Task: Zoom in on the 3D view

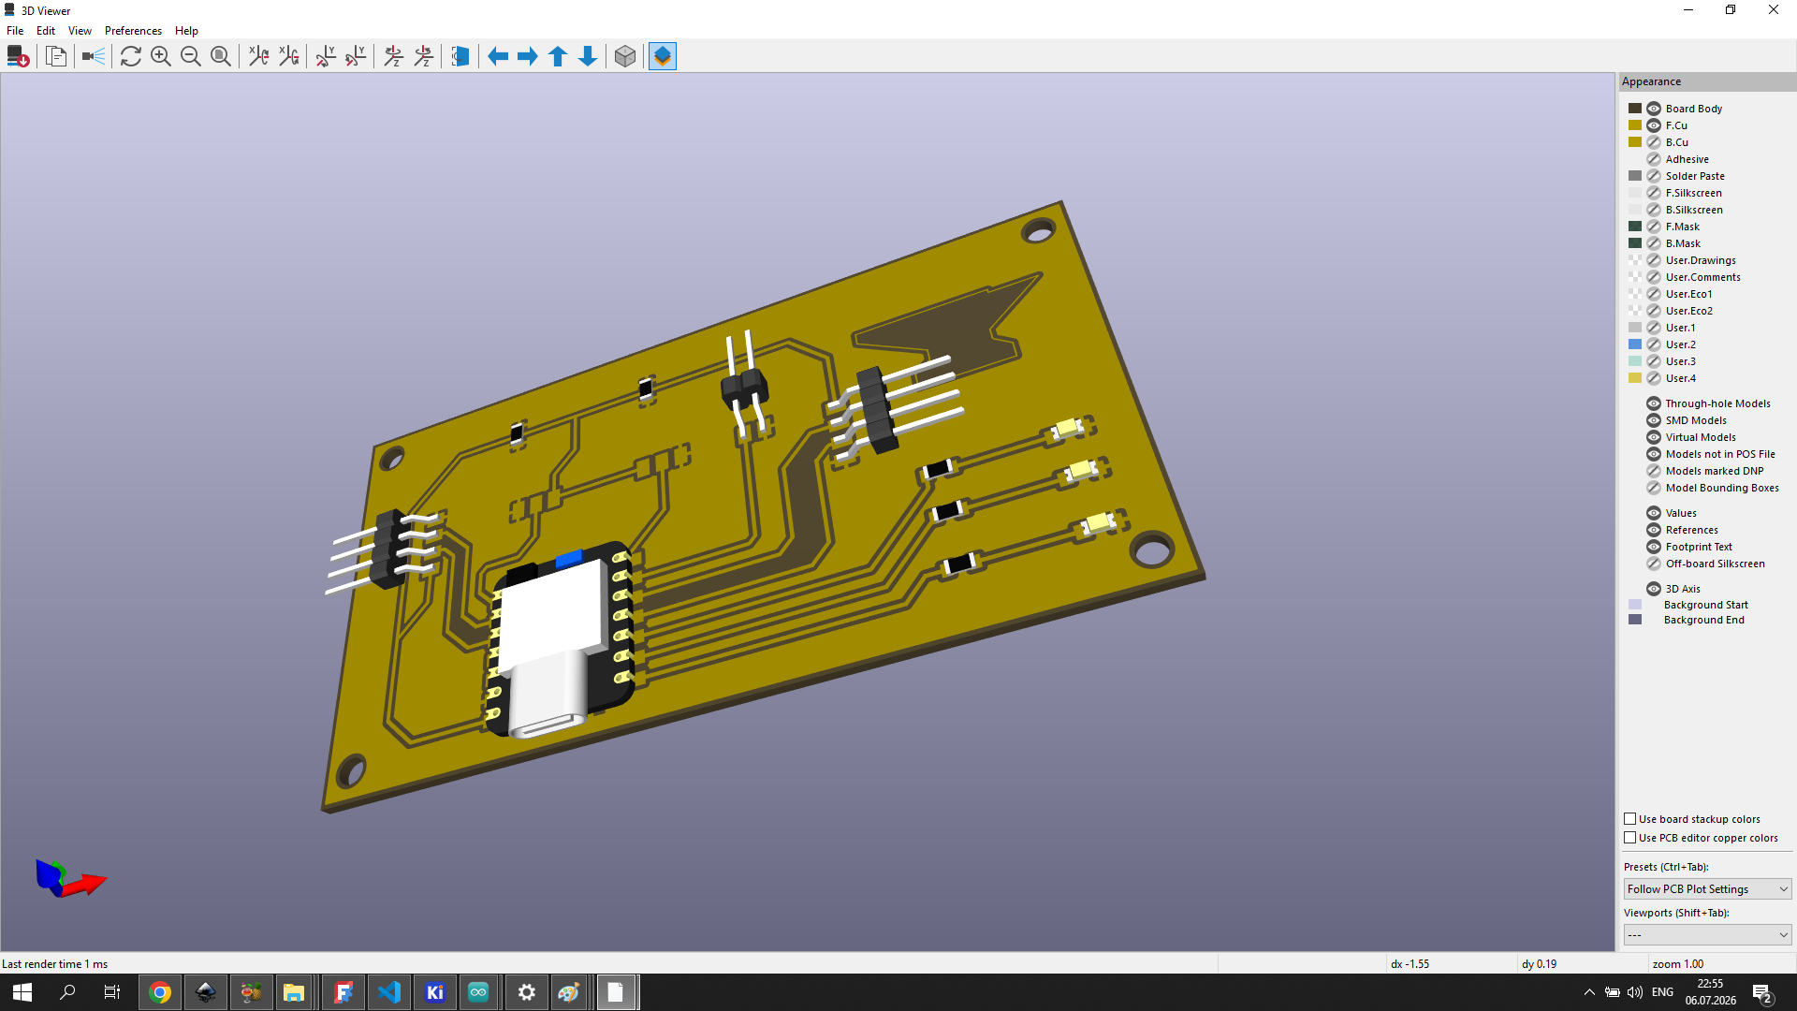Action: (161, 56)
